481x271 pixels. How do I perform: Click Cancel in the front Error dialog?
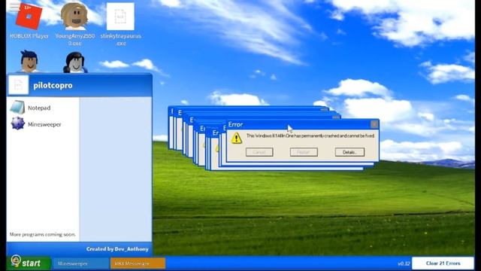259,152
